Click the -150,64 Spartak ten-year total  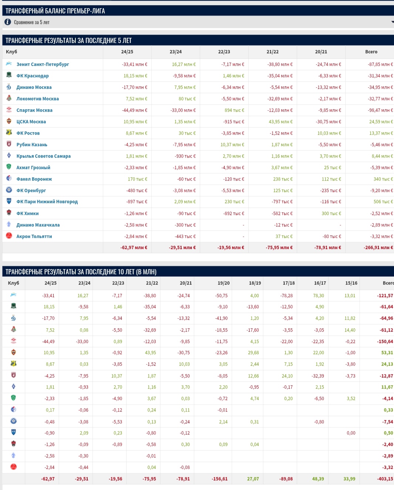[385, 342]
